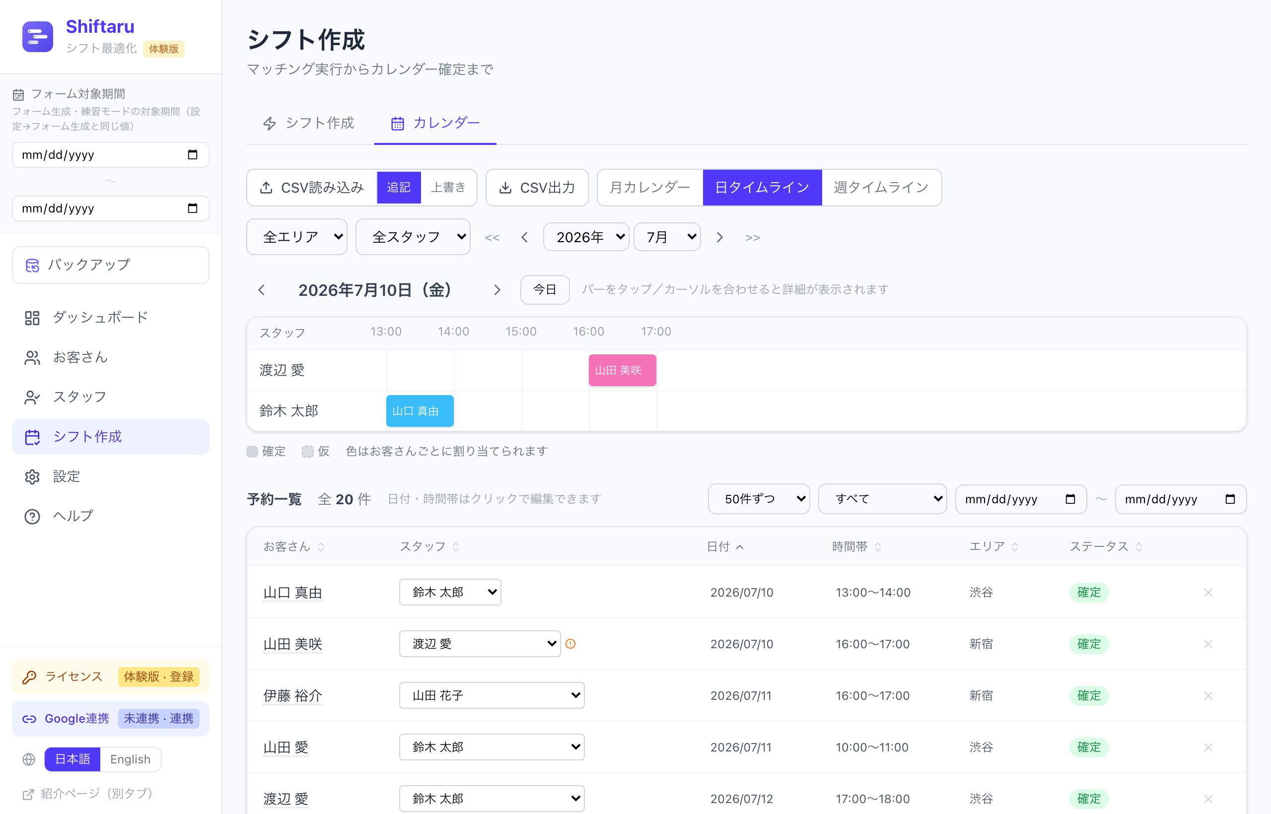Click the ライセンス 体験版・登録 button
This screenshot has height=814, width=1271.
pyautogui.click(x=111, y=677)
